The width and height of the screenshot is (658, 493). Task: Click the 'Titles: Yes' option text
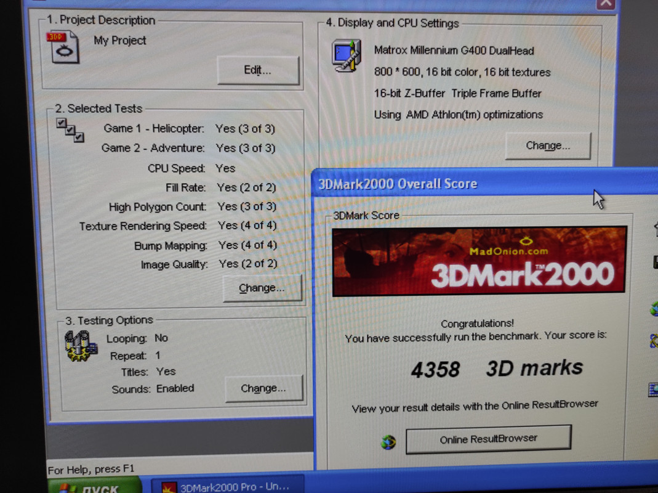tap(148, 372)
